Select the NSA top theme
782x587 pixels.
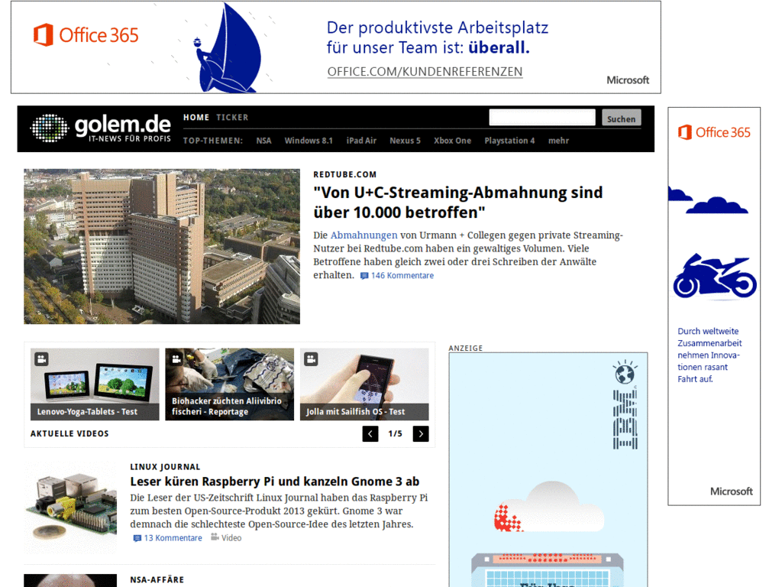[x=263, y=141]
